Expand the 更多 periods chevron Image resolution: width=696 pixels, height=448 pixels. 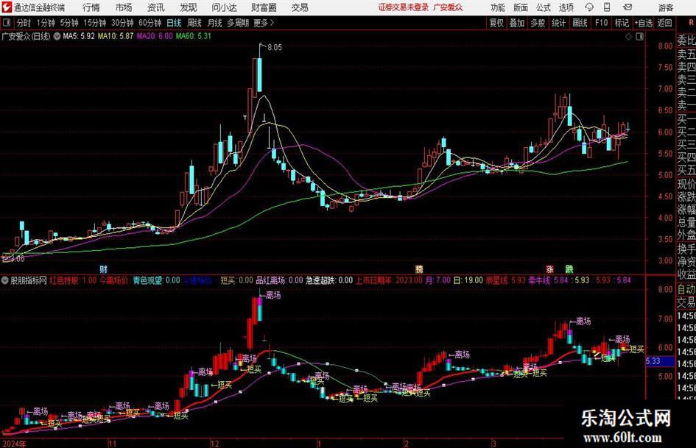[272, 23]
